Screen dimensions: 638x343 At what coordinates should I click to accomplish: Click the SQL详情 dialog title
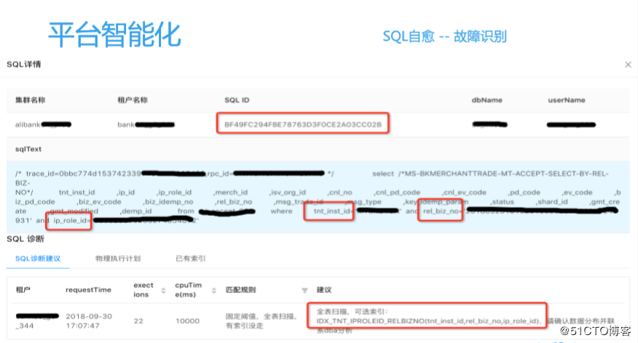24,65
